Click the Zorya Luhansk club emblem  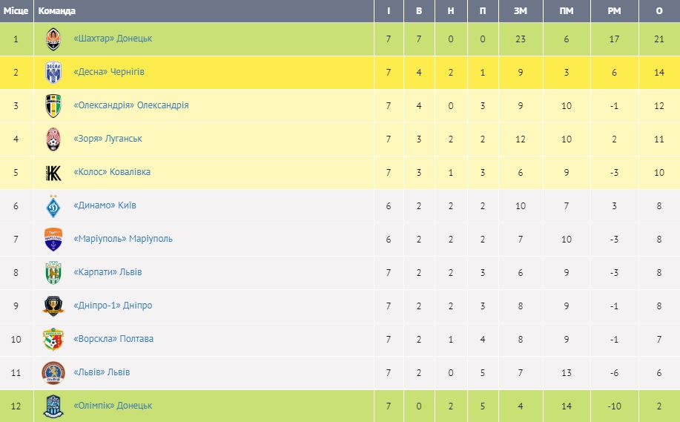coord(53,139)
